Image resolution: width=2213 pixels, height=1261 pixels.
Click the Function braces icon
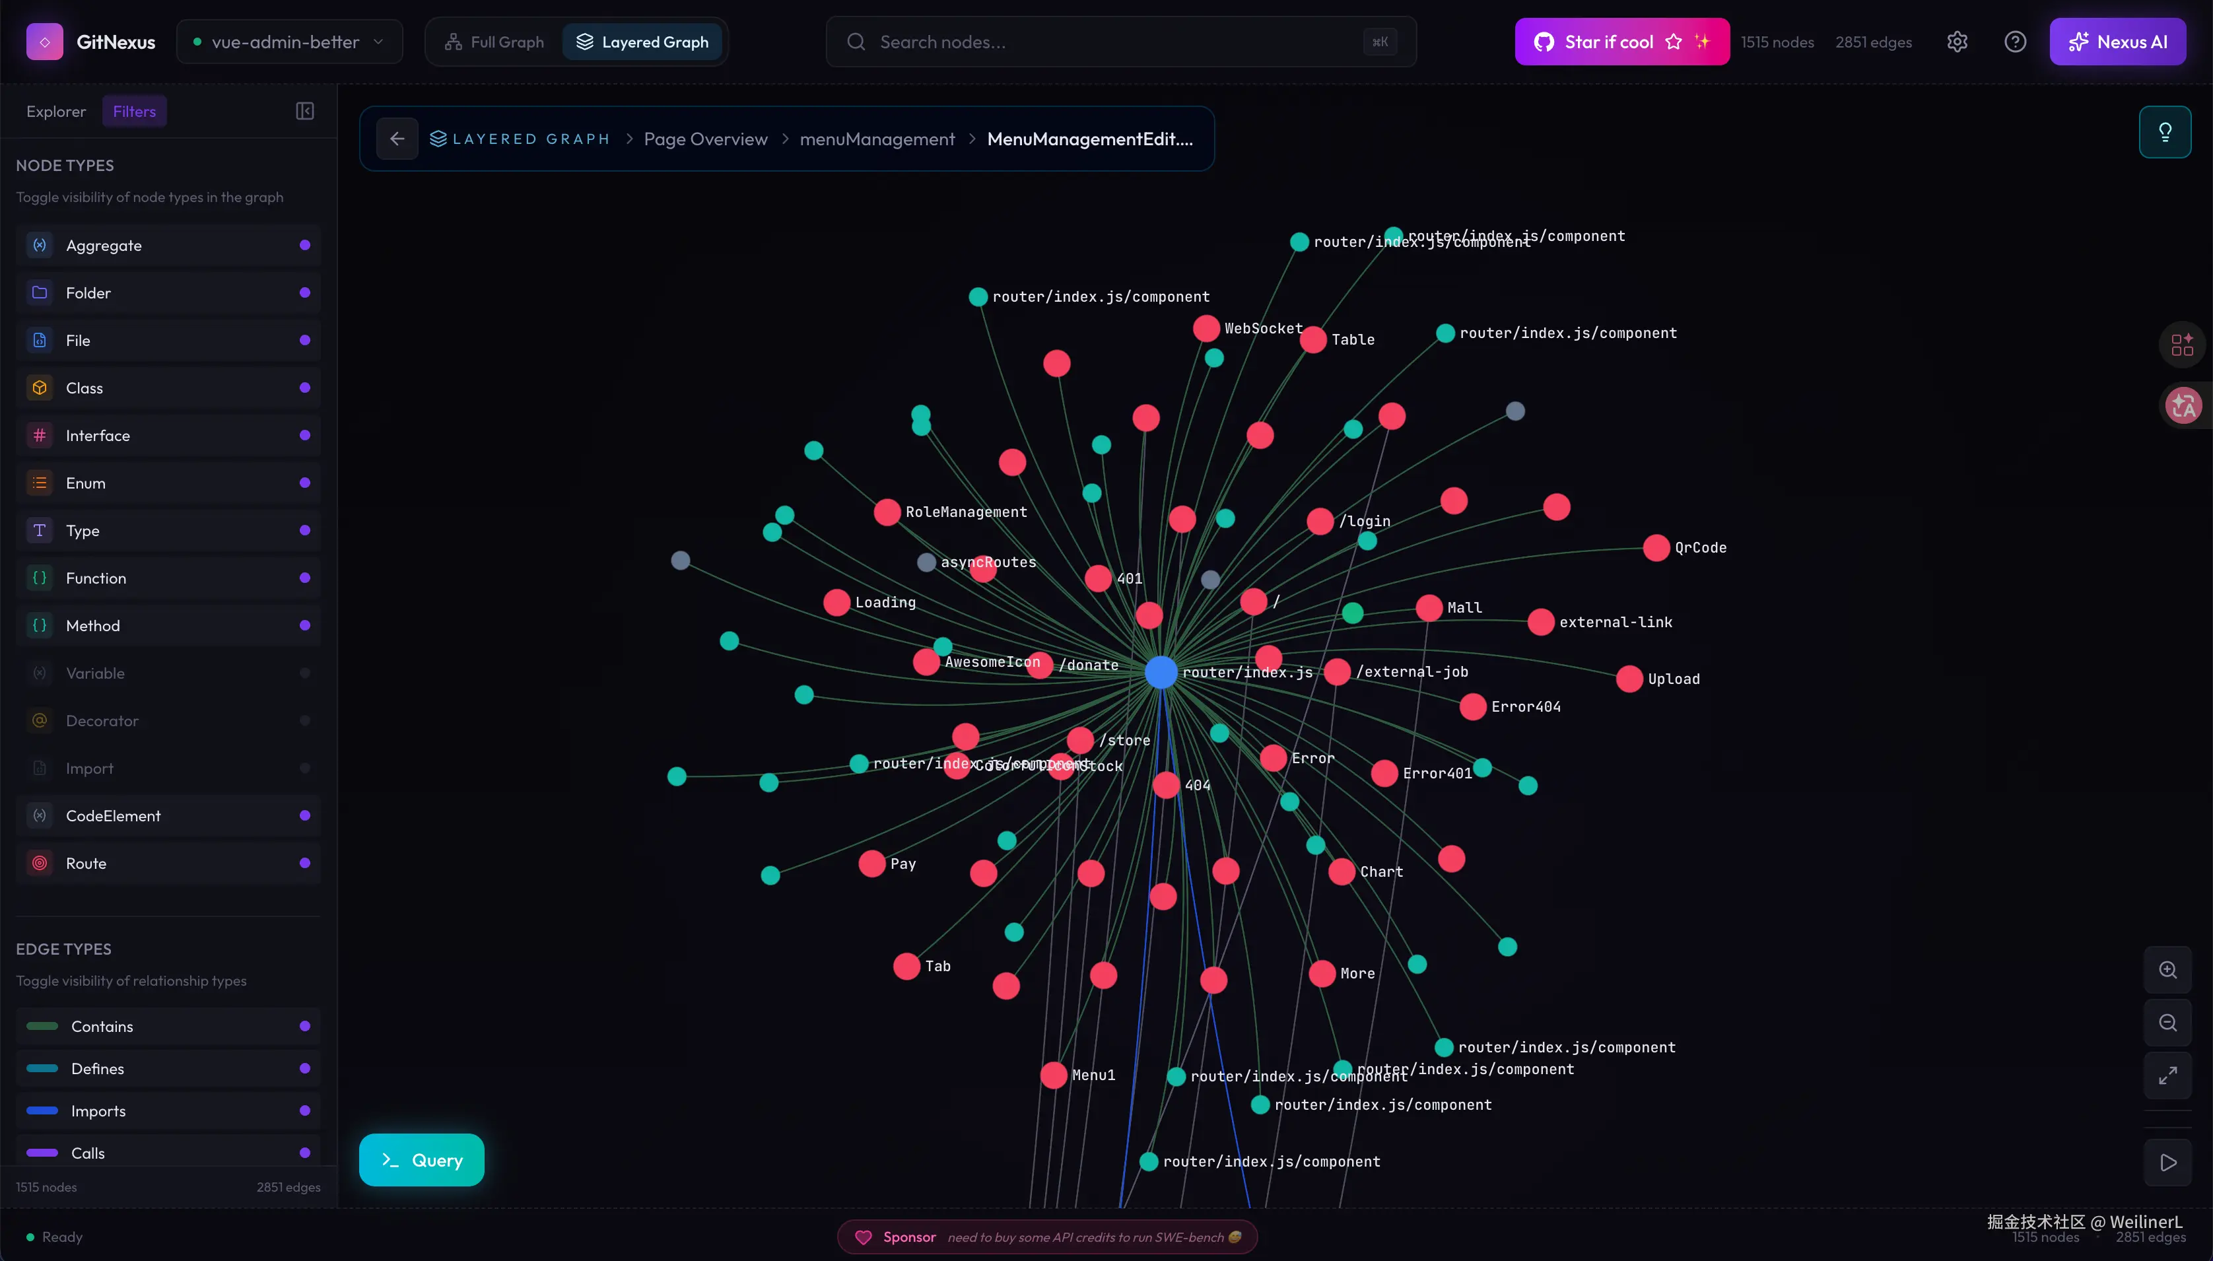click(x=40, y=578)
